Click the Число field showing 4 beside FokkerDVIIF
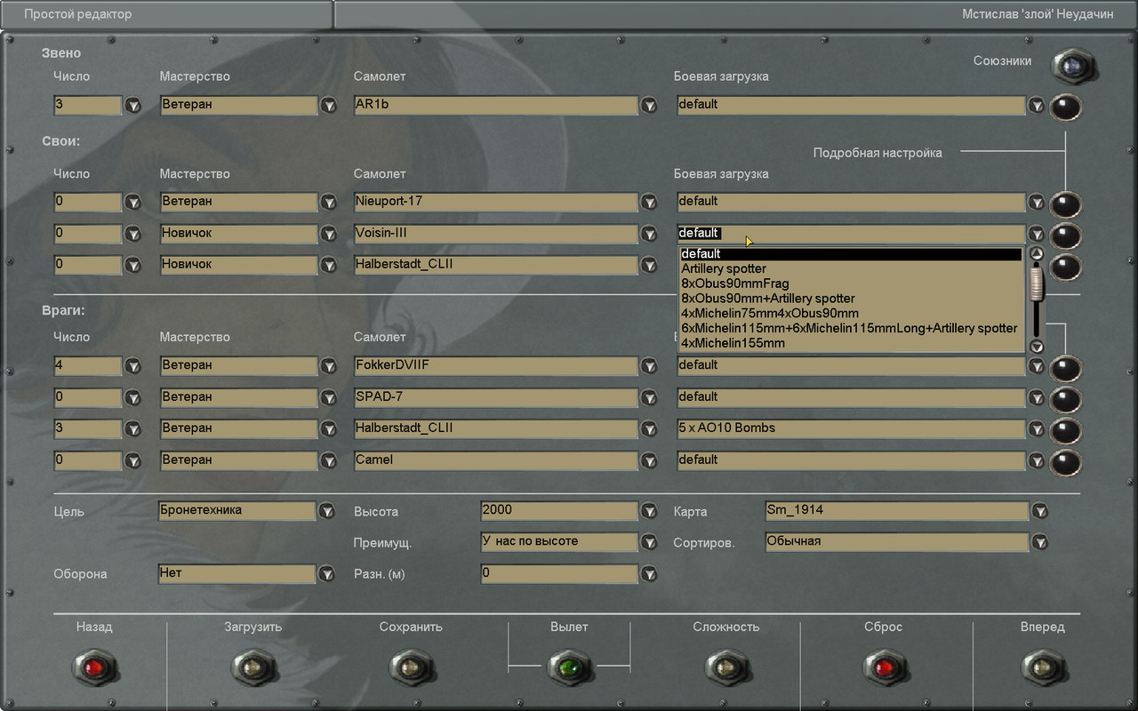The height and width of the screenshot is (711, 1138). 88,365
